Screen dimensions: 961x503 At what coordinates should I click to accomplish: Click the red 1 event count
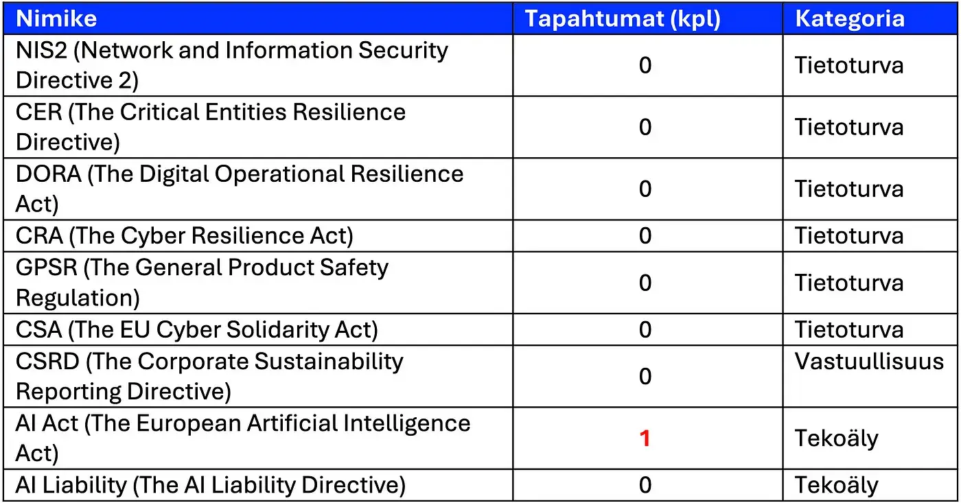click(645, 438)
